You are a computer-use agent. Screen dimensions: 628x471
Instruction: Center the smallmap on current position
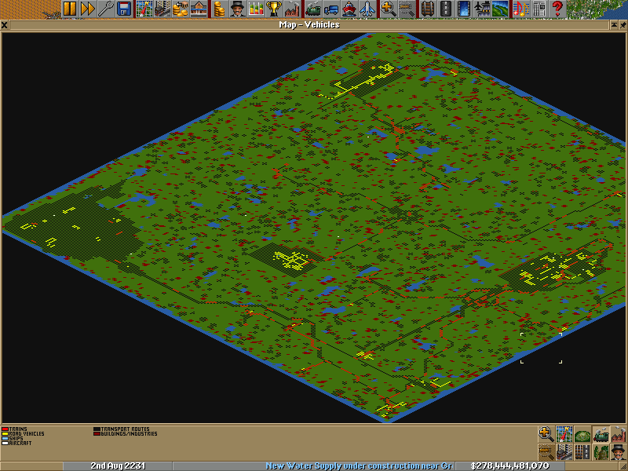click(x=564, y=434)
